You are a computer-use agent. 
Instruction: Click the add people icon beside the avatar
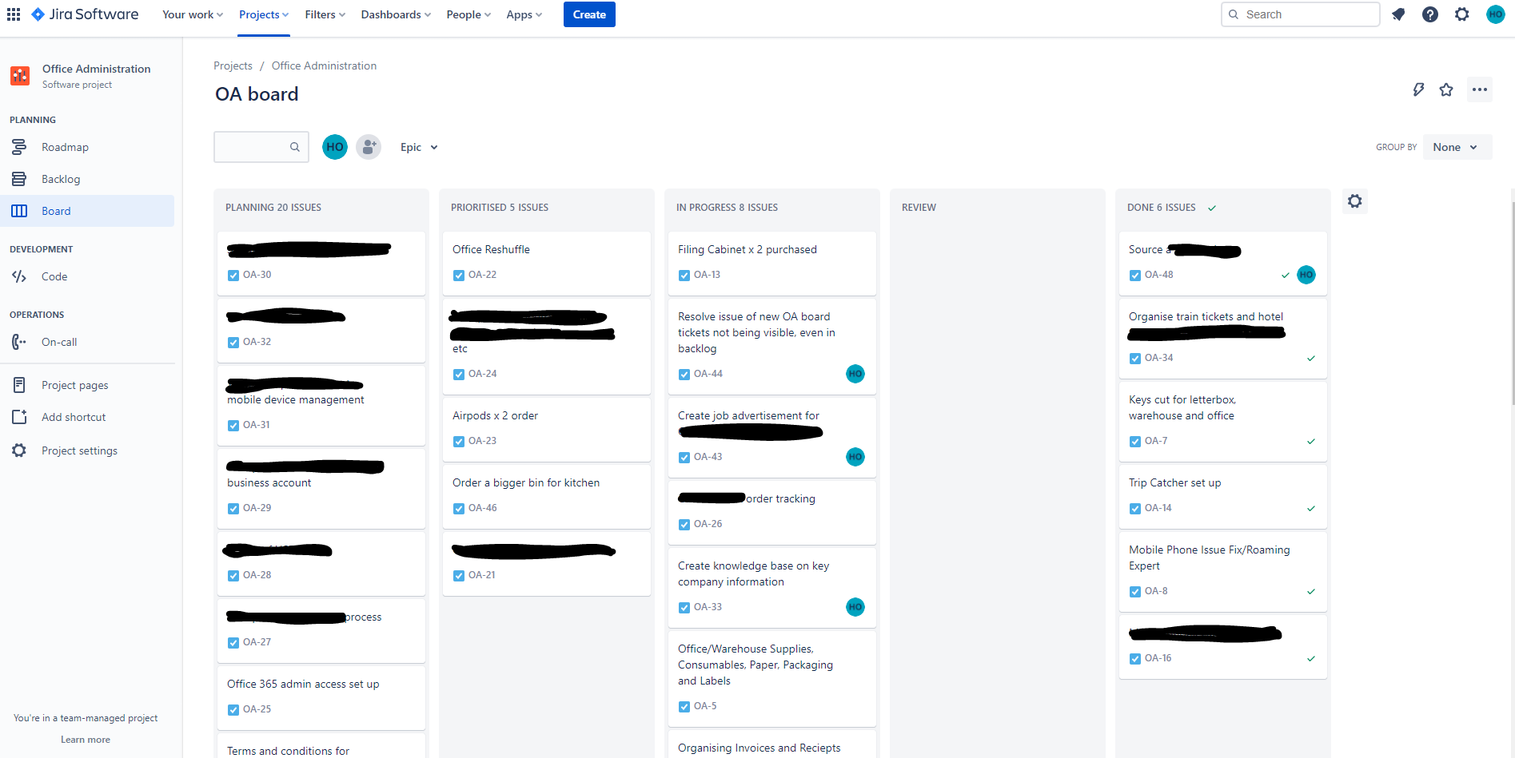click(x=369, y=146)
